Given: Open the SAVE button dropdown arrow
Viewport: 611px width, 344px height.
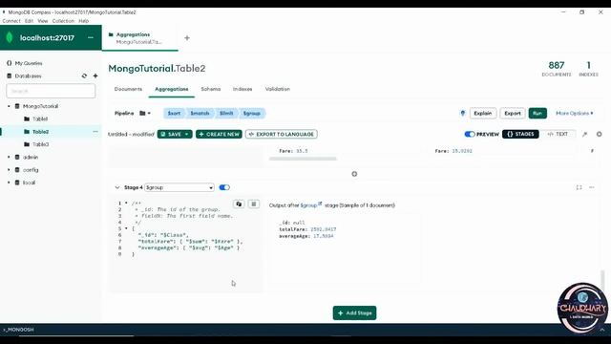Looking at the screenshot, I should click(x=187, y=134).
